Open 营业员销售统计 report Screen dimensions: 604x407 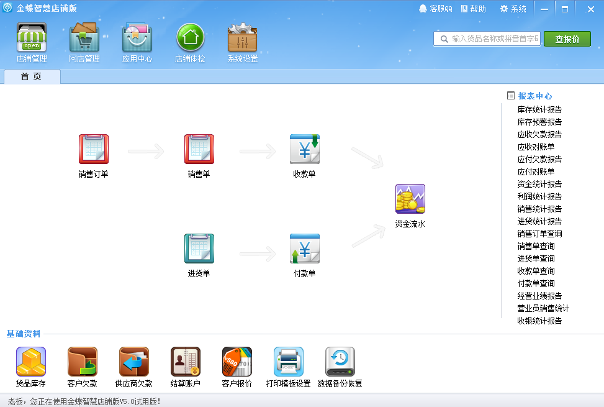[543, 308]
